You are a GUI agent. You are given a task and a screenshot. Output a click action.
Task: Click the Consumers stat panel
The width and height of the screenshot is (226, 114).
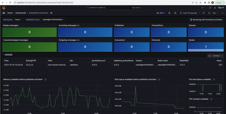pos(132,45)
